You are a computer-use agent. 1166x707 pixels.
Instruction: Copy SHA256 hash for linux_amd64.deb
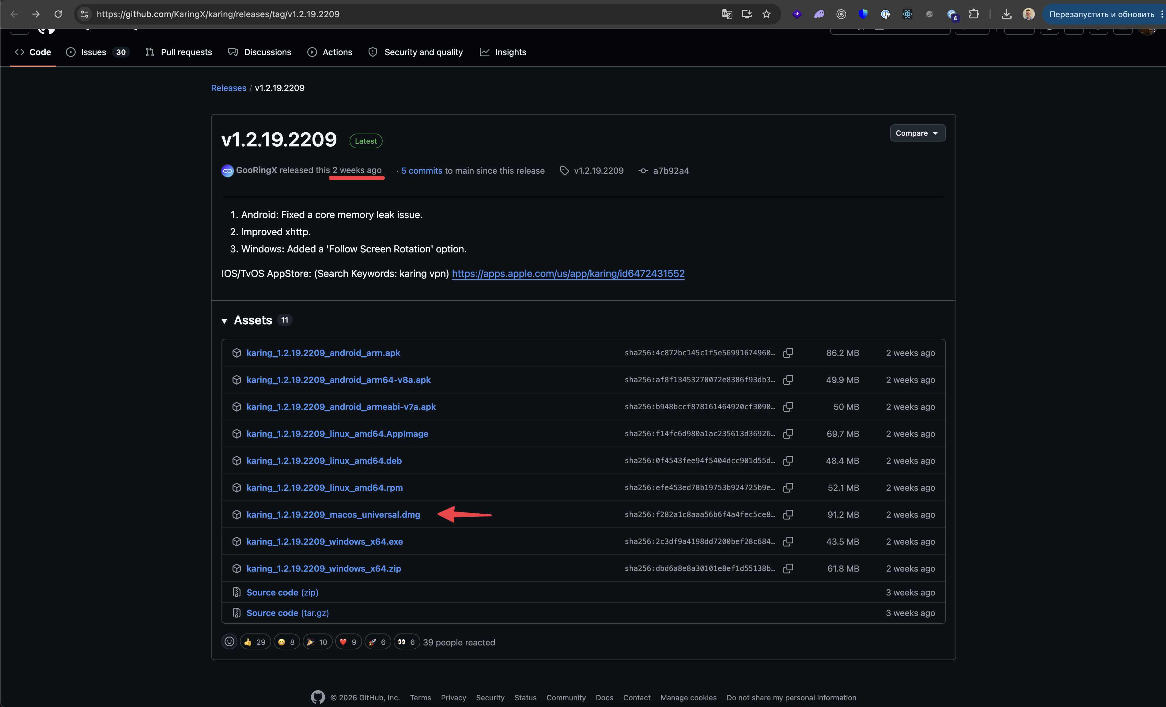tap(788, 460)
